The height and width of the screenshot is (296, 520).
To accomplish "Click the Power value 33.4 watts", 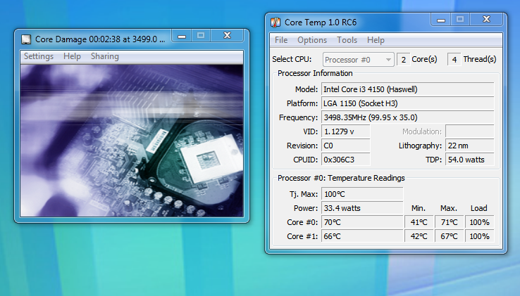I will click(362, 208).
